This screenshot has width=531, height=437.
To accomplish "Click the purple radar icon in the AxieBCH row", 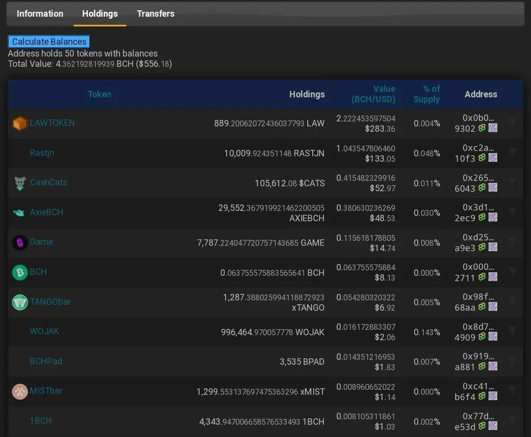I will tap(493, 217).
